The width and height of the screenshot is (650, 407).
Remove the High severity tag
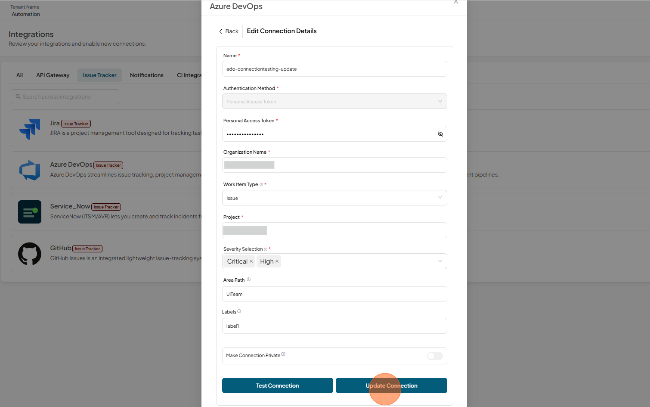coord(277,261)
